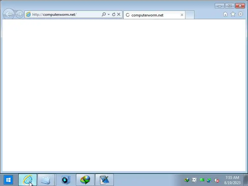This screenshot has width=248, height=186.
Task: Stop loading with the address bar X
Action: (x=119, y=14)
